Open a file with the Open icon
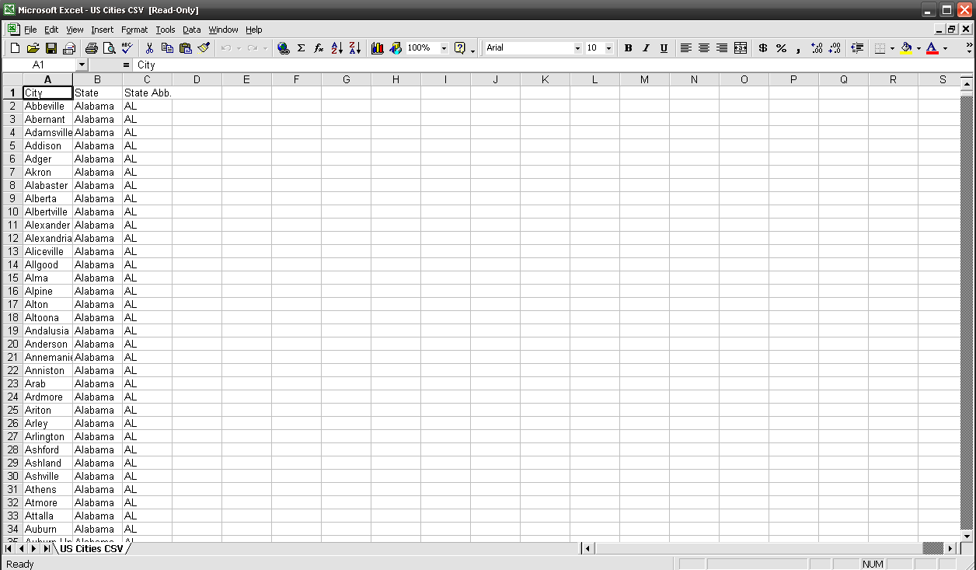 (x=33, y=48)
